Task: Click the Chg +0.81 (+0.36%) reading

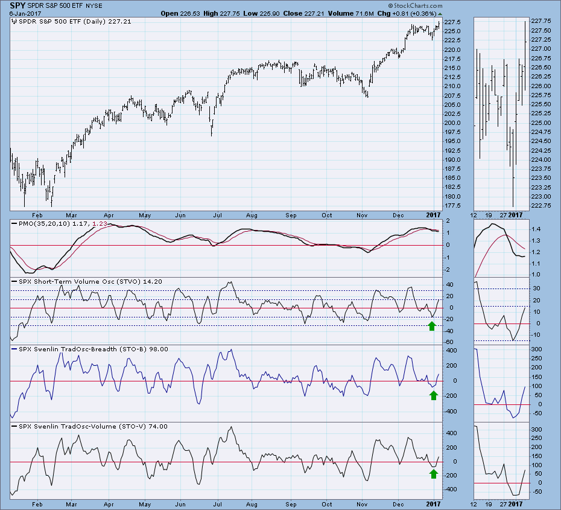Action: [407, 14]
